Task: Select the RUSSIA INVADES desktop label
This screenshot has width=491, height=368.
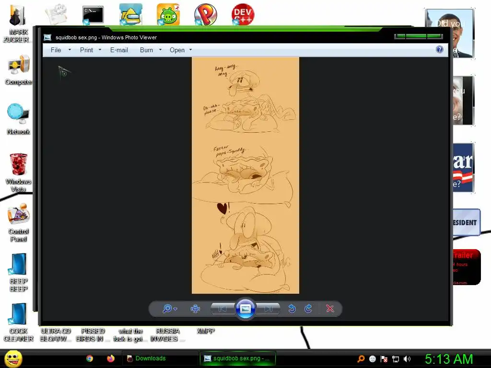Action: (x=167, y=334)
